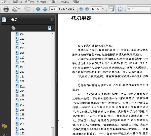
Task: Open dropdown arrow beside collaborate icon
Action: point(19,9)
